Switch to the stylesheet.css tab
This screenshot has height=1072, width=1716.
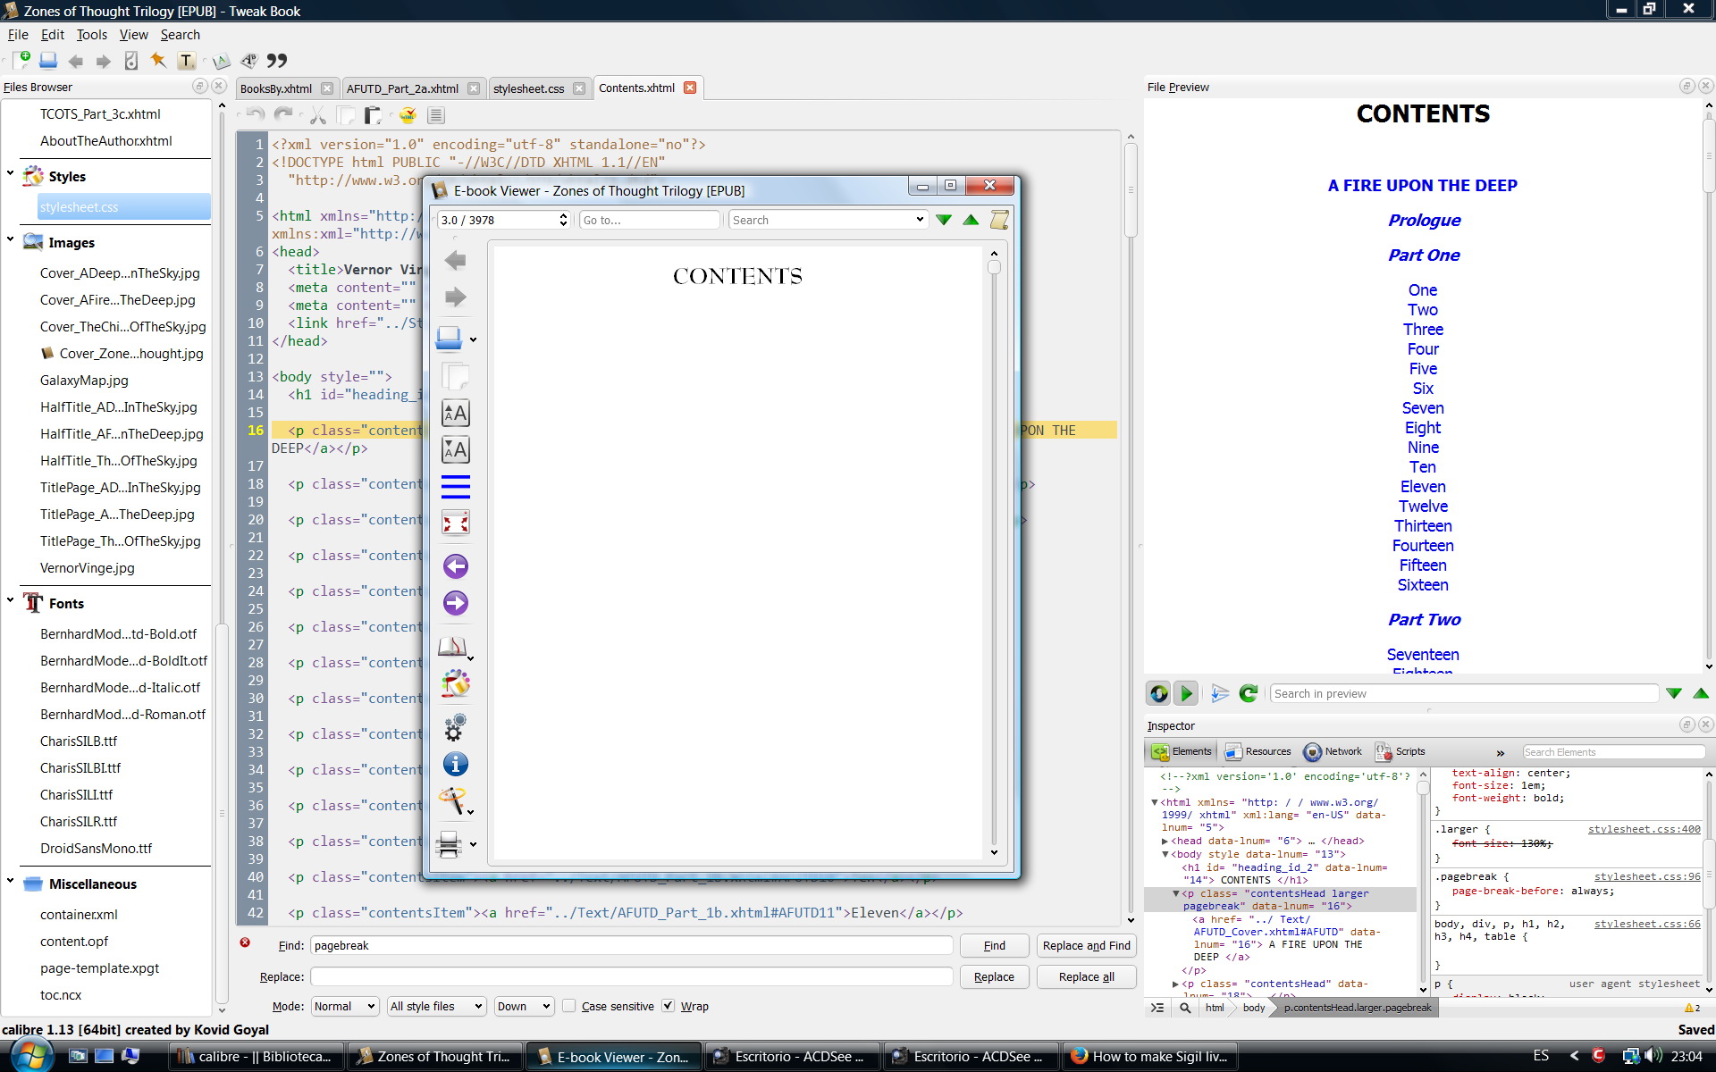(x=528, y=88)
